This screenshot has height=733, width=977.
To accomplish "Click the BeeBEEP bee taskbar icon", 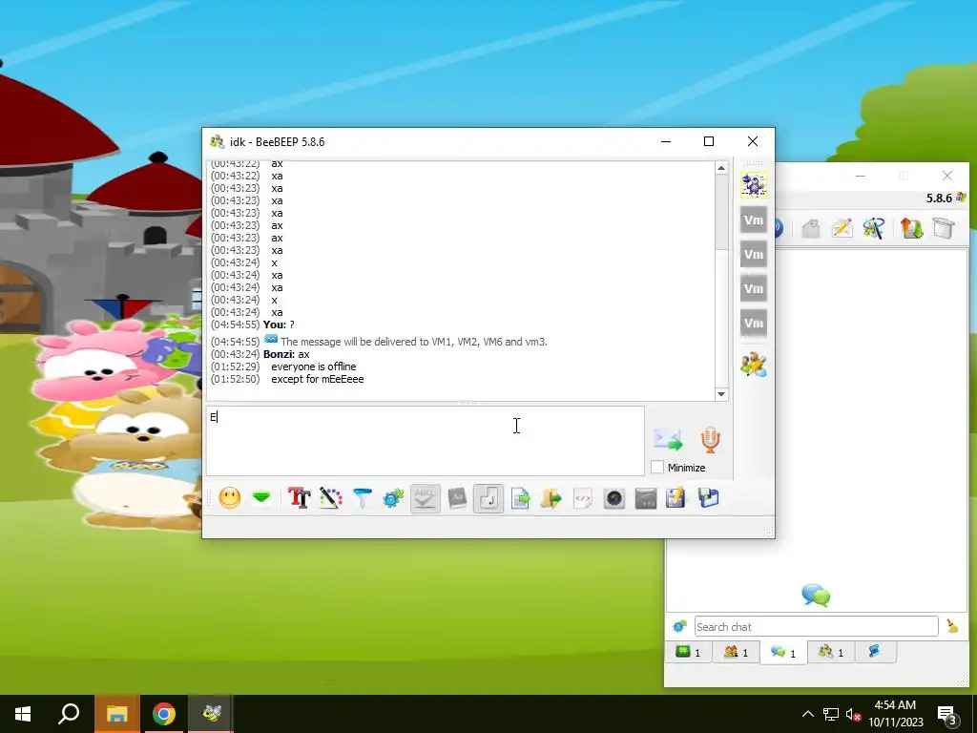I will (x=211, y=714).
